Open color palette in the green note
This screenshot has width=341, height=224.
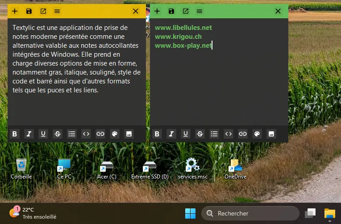257,134
